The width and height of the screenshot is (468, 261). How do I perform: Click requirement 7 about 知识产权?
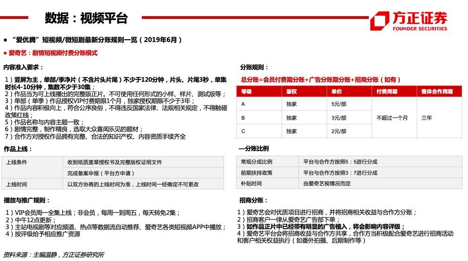95,136
